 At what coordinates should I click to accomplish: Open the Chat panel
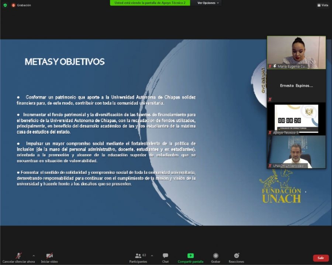[165, 258]
